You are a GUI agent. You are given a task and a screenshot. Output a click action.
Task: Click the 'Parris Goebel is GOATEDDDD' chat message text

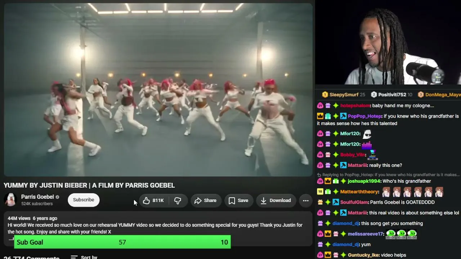[402, 202]
